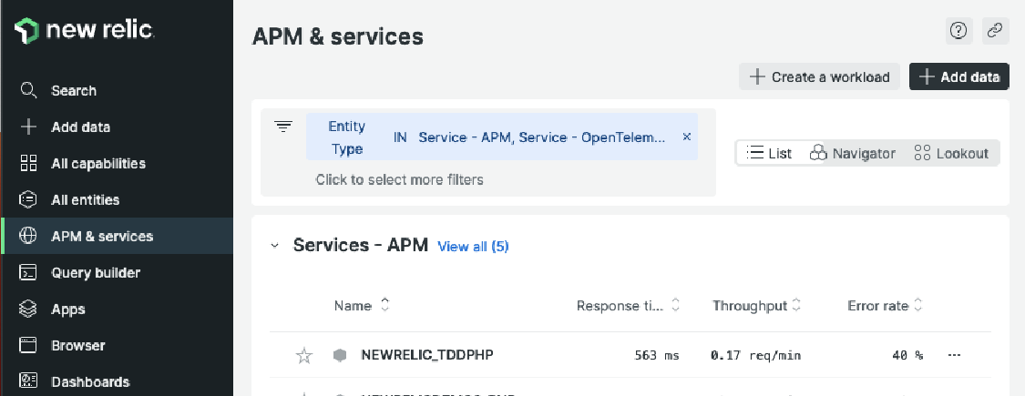Screen dimensions: 1025x396
Task: Click the All capabilities grid icon
Action: tap(28, 163)
